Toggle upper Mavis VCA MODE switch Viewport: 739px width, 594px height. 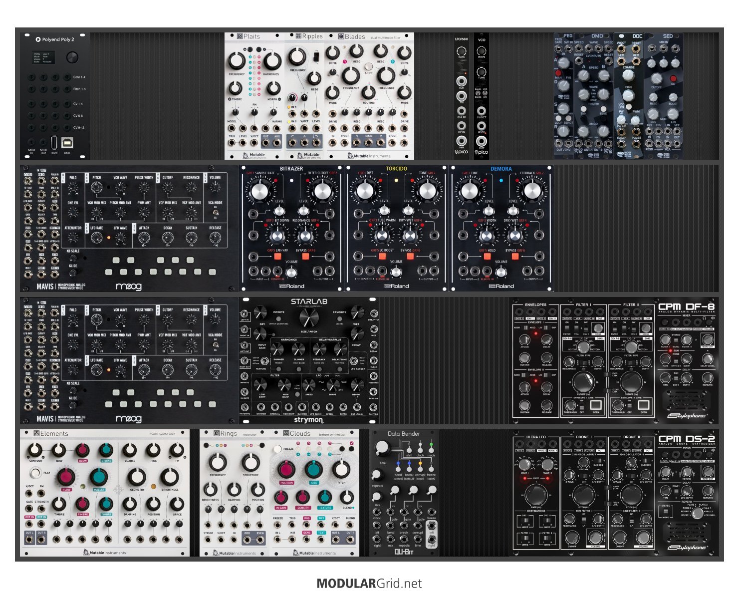[216, 214]
